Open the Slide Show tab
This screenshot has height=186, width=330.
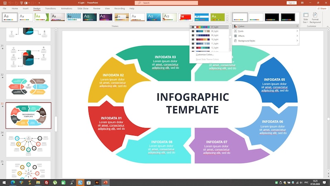click(83, 8)
